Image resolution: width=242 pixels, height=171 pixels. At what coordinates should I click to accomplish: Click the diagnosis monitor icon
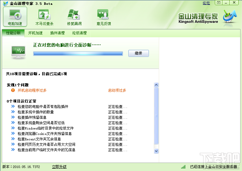[18, 53]
